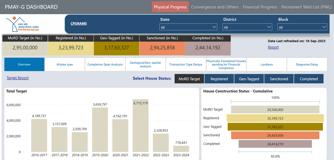The width and height of the screenshot is (334, 160).
Task: Switch to the Financial Progress tab
Action: 260,7
